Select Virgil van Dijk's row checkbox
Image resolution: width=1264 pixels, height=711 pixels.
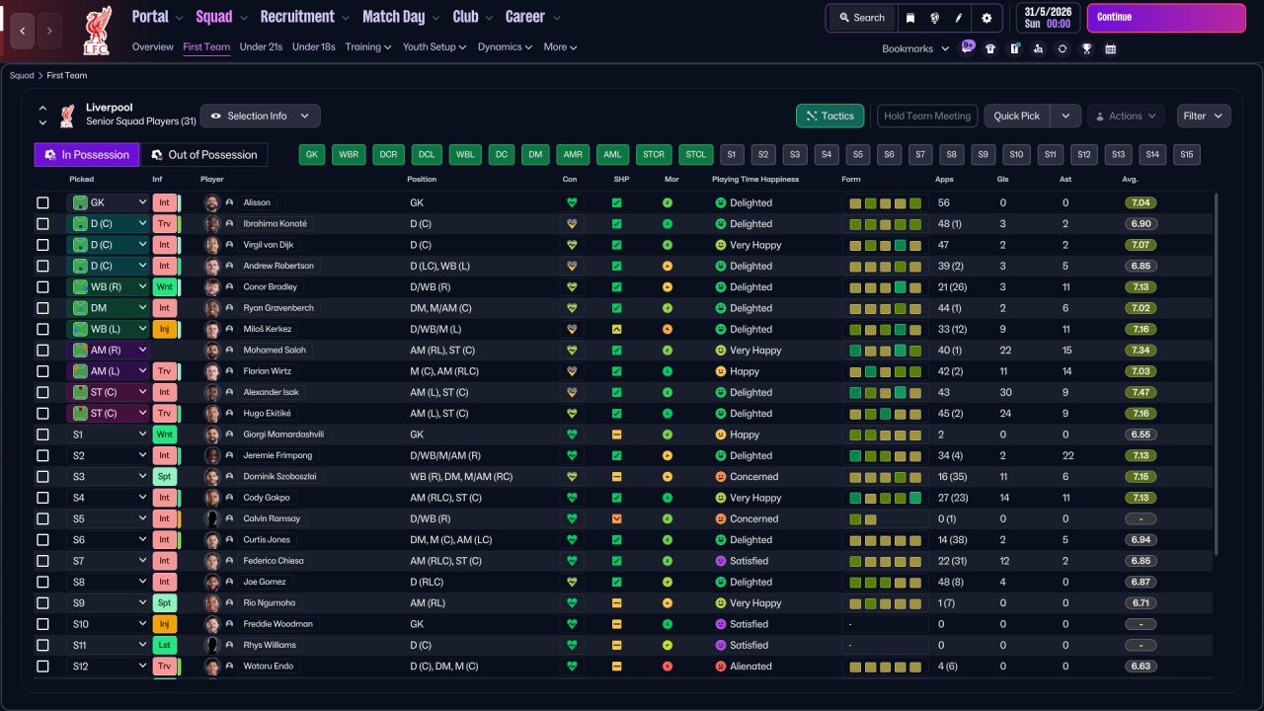42,245
